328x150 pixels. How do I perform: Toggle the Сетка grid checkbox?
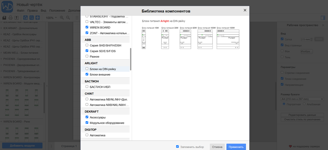point(282,39)
